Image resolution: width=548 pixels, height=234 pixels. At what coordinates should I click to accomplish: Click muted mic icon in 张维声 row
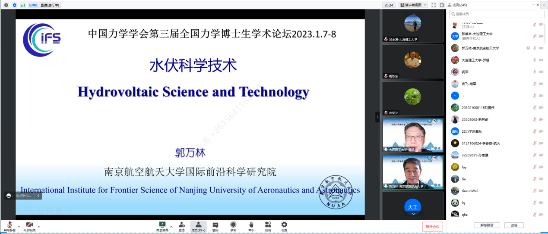pyautogui.click(x=535, y=36)
